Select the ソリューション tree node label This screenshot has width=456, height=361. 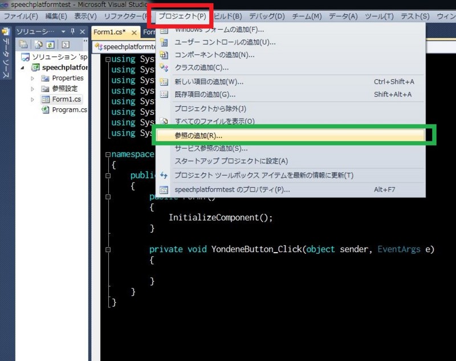[60, 57]
